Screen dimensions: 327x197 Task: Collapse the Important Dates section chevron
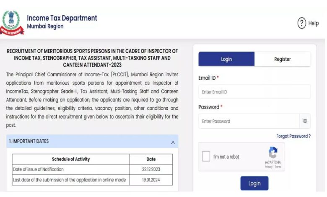[173, 143]
